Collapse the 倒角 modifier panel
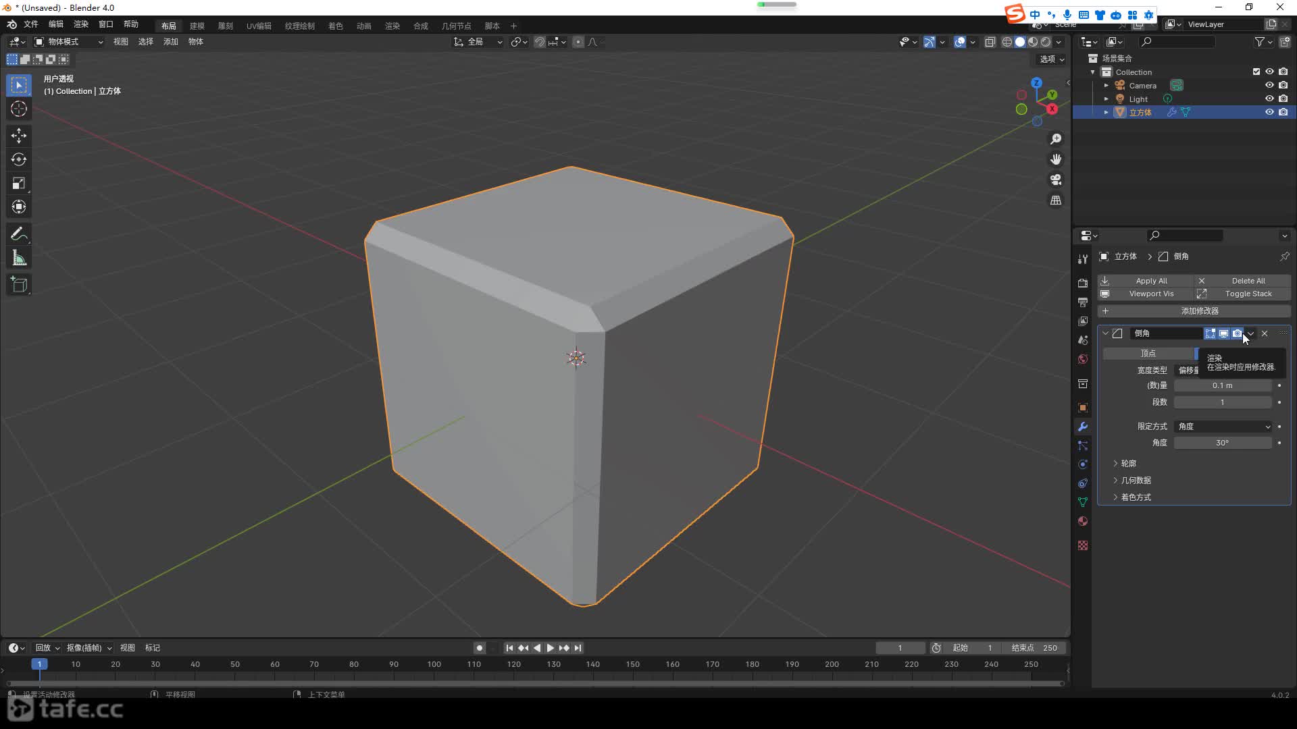This screenshot has height=729, width=1297. click(x=1105, y=333)
